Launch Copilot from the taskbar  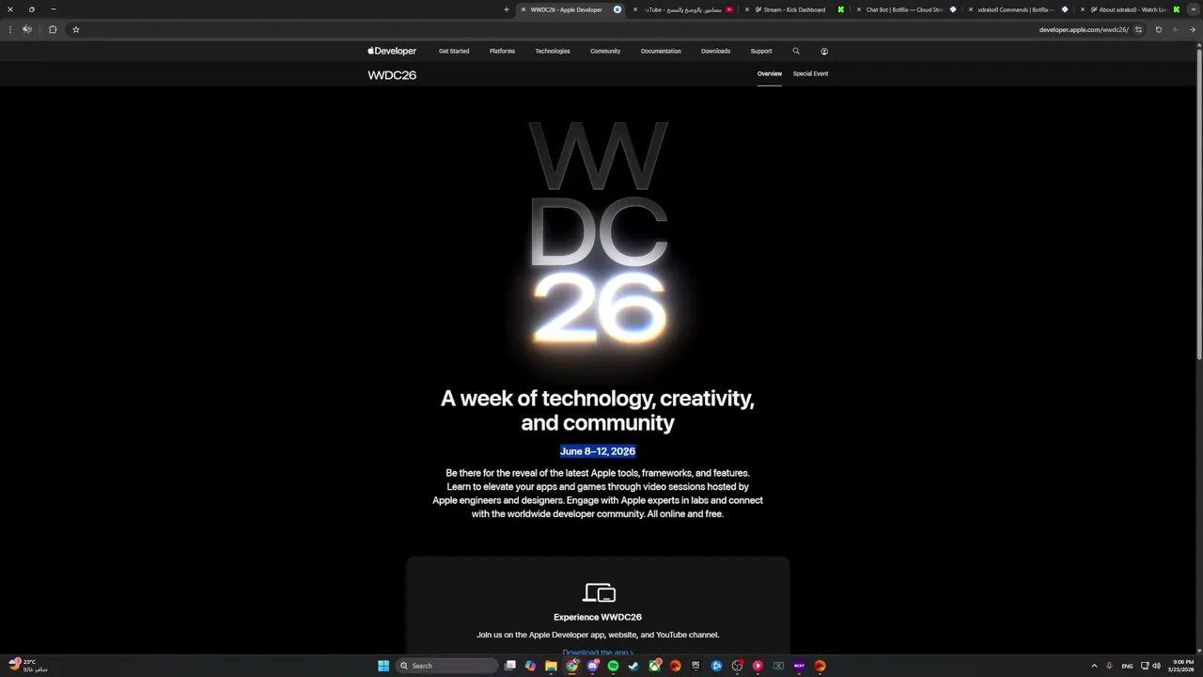pyautogui.click(x=531, y=666)
